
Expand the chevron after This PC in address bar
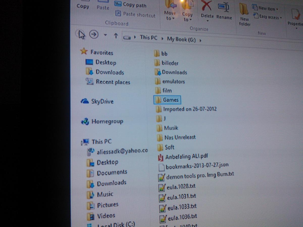point(162,39)
